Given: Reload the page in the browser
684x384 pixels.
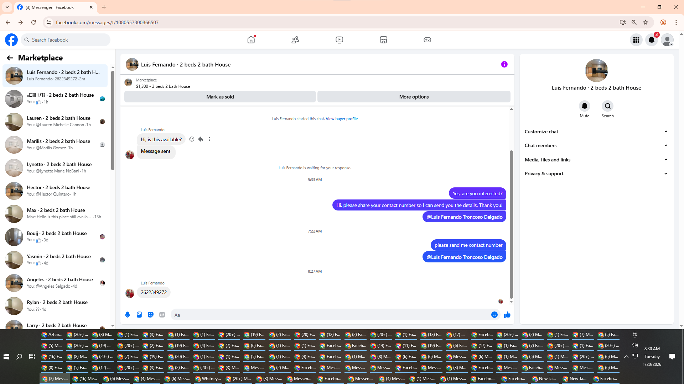Looking at the screenshot, I should (x=33, y=22).
